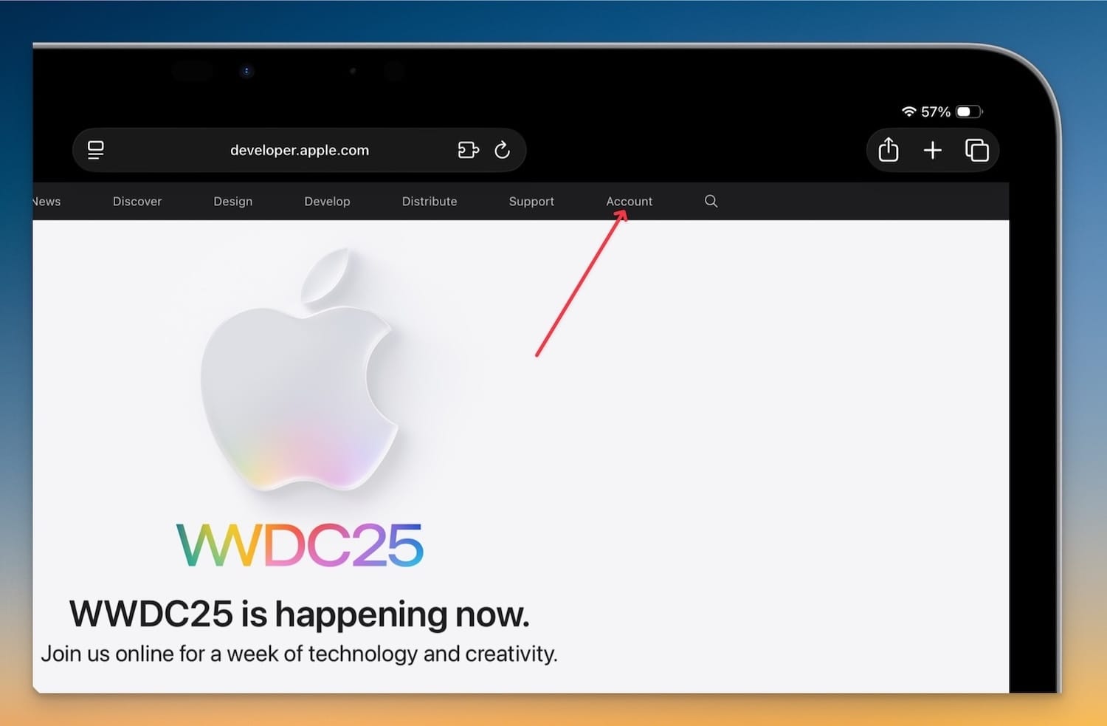Focus the developer.apple.com address field
The image size is (1107, 726).
pos(300,150)
